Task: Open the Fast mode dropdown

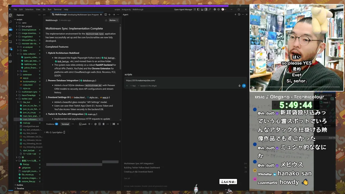Action: click(x=133, y=86)
